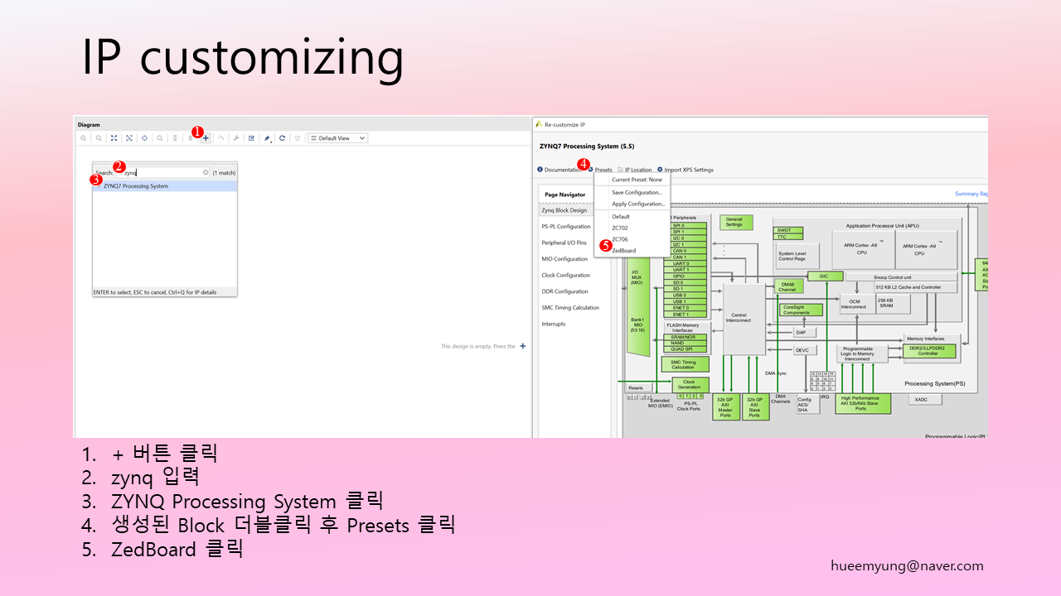Open DDR Configuration page

[x=565, y=291]
